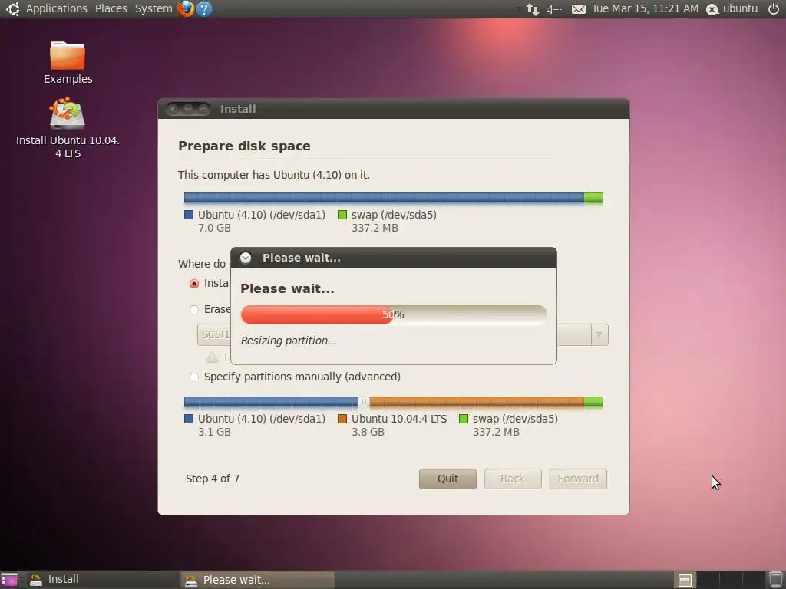Open the ubuntu user status menu
786x589 pixels.
pyautogui.click(x=732, y=8)
